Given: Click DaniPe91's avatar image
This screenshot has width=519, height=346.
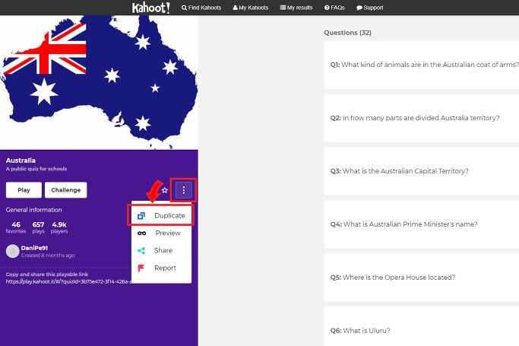Looking at the screenshot, I should [x=13, y=251].
